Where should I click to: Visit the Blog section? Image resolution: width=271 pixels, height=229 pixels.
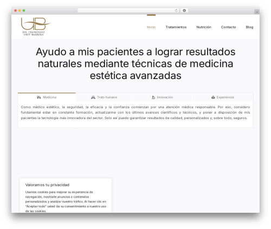click(249, 27)
